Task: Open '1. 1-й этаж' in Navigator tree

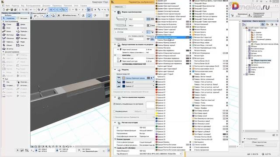Action: coord(257,37)
